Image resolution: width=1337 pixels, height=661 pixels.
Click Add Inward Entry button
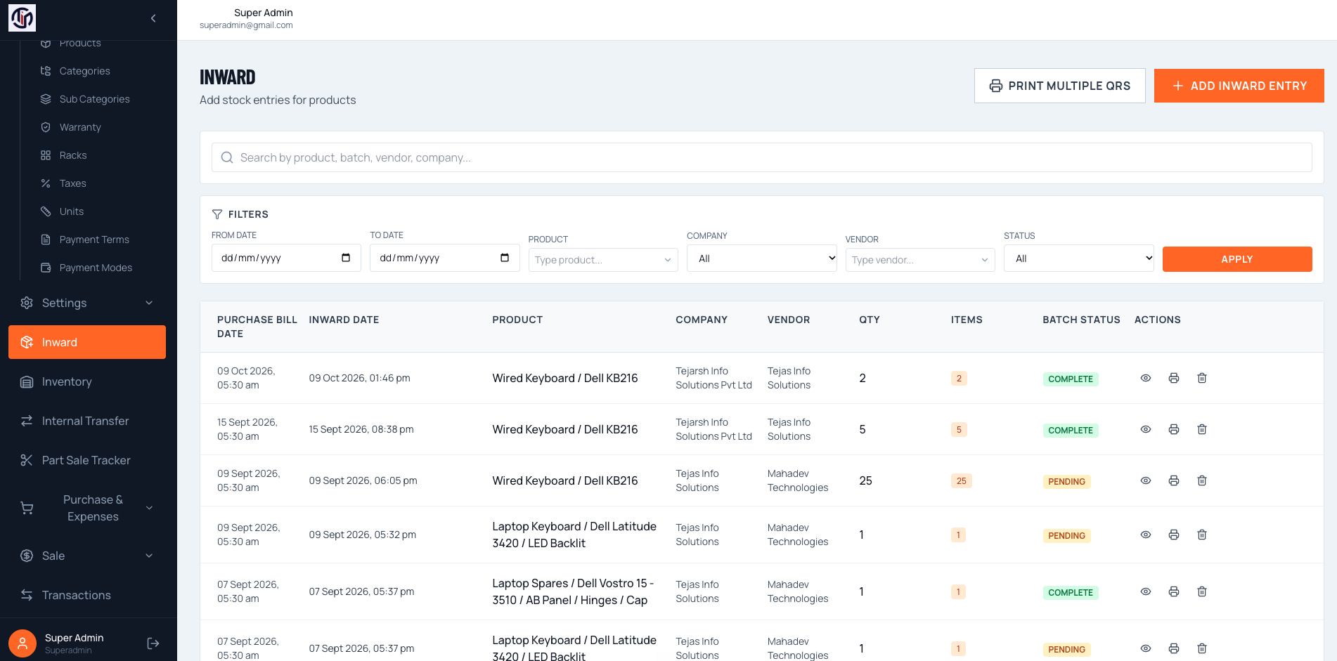1239,86
